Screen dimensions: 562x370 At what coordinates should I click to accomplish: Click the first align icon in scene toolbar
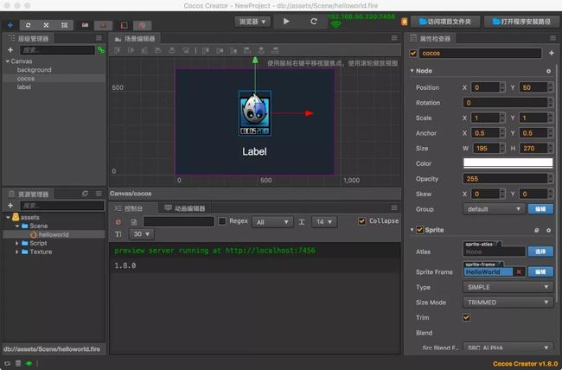[x=118, y=50]
